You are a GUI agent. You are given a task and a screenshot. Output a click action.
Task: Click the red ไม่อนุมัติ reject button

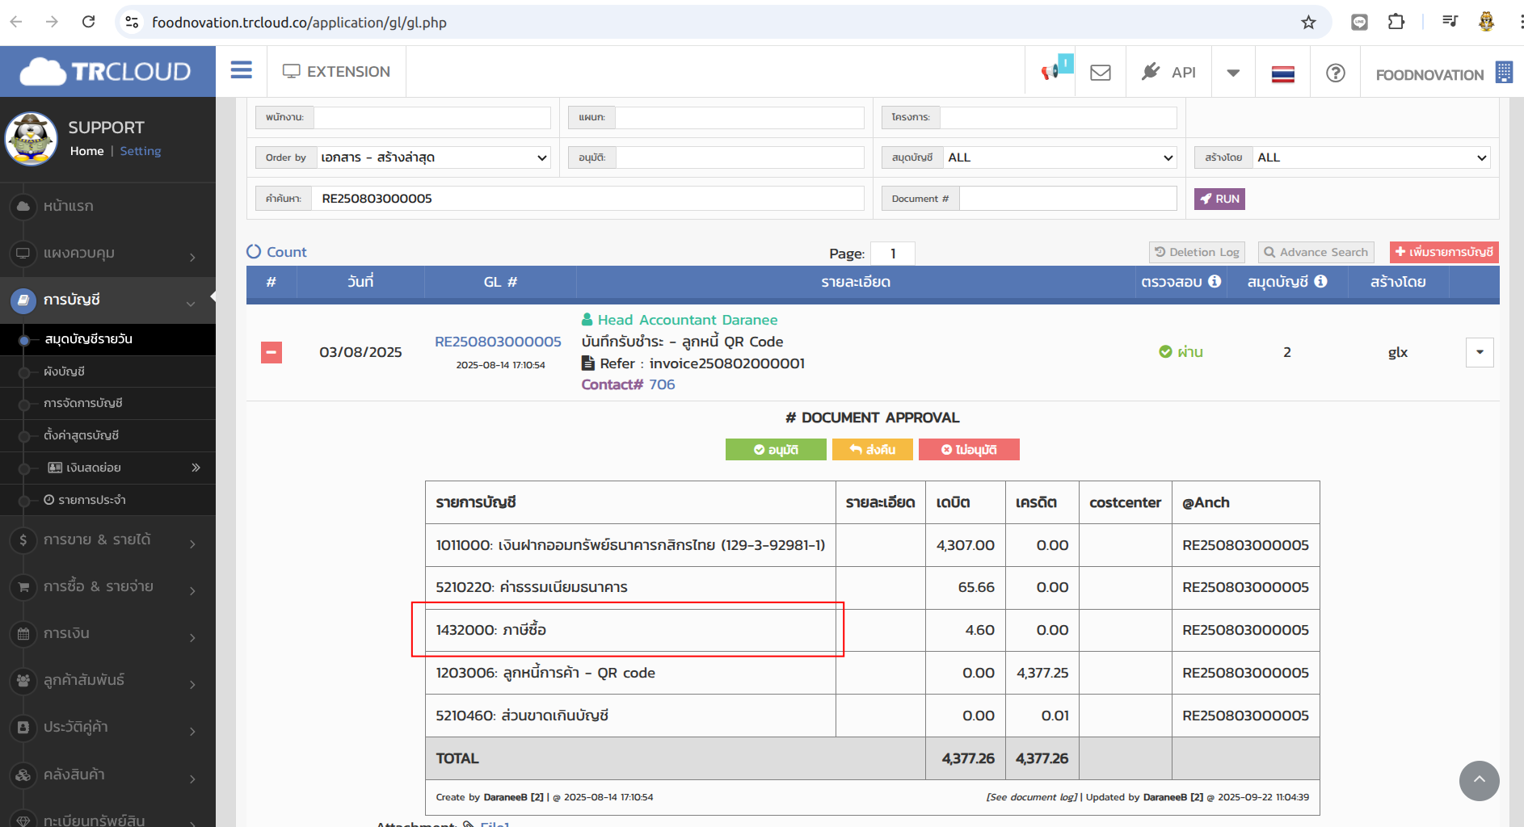coord(968,450)
